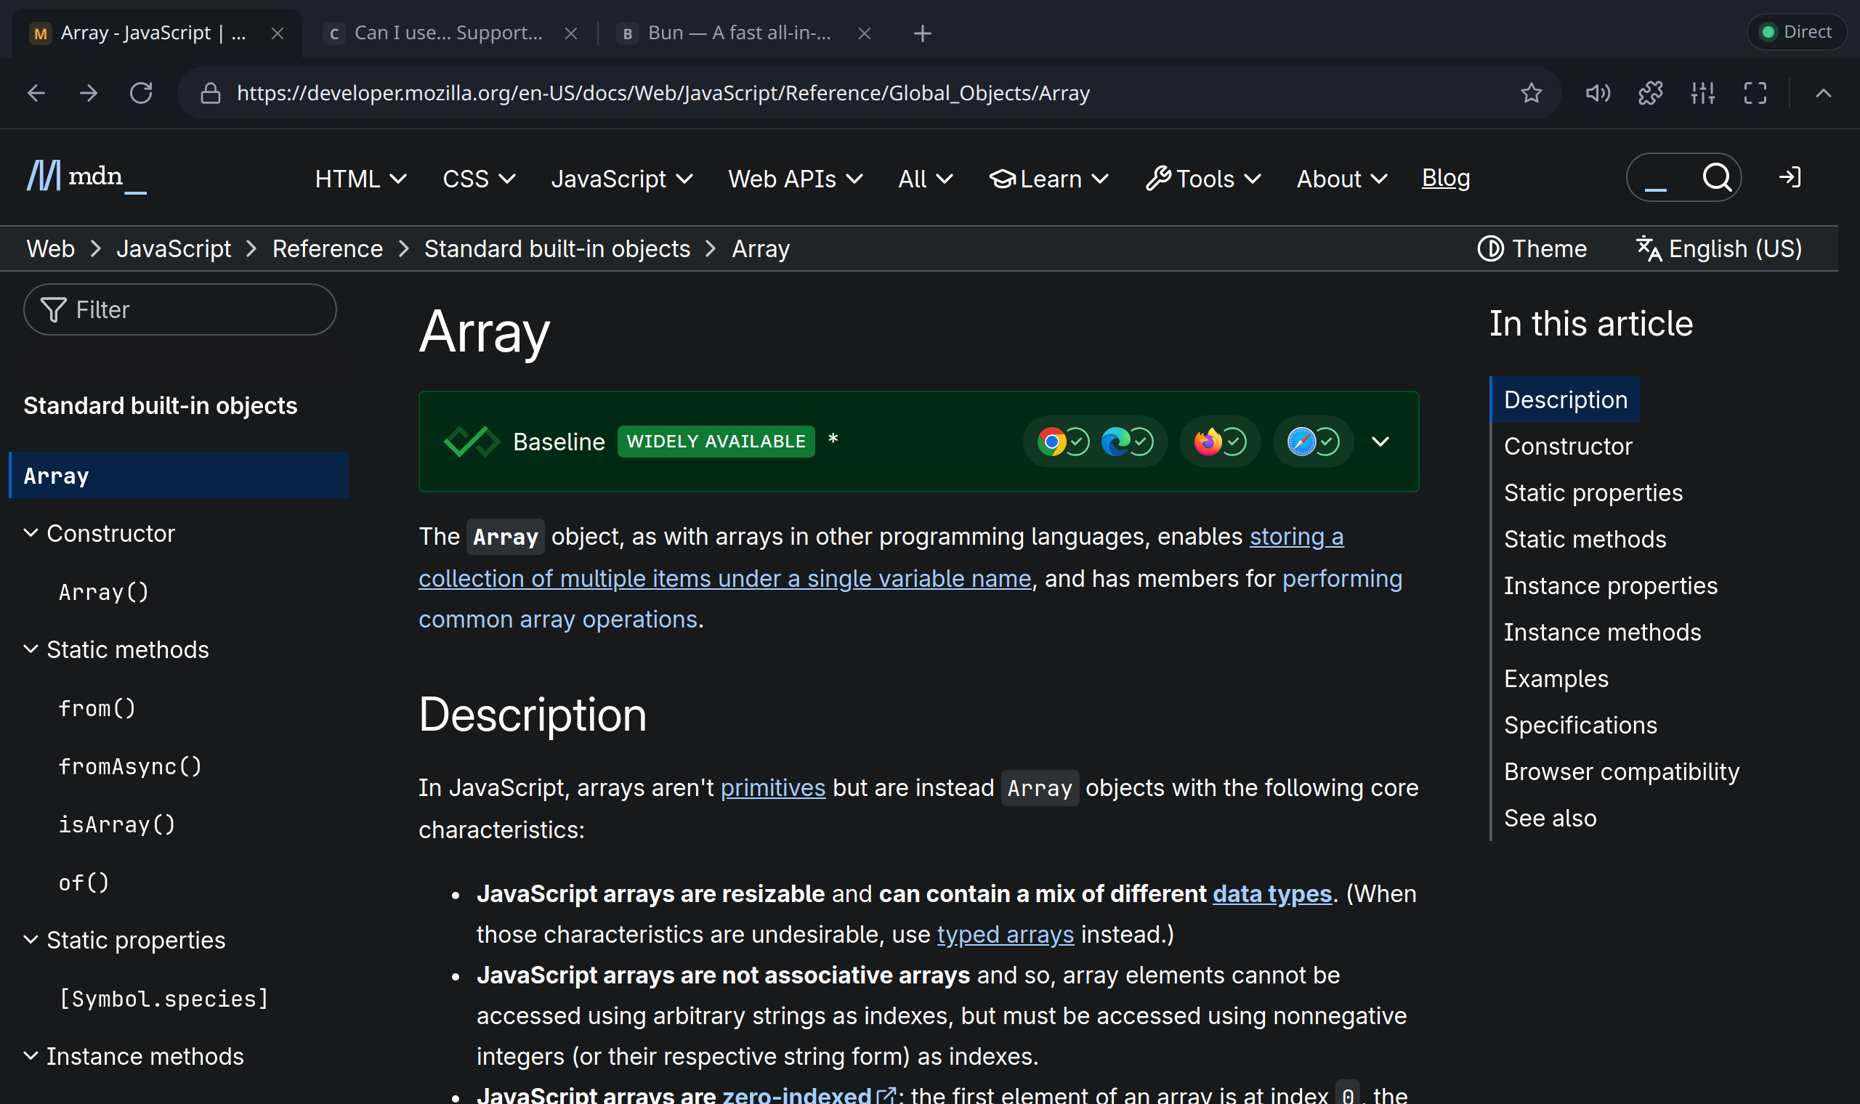Viewport: 1860px width, 1104px height.
Task: Open the HTML dropdown menu
Action: pos(361,179)
